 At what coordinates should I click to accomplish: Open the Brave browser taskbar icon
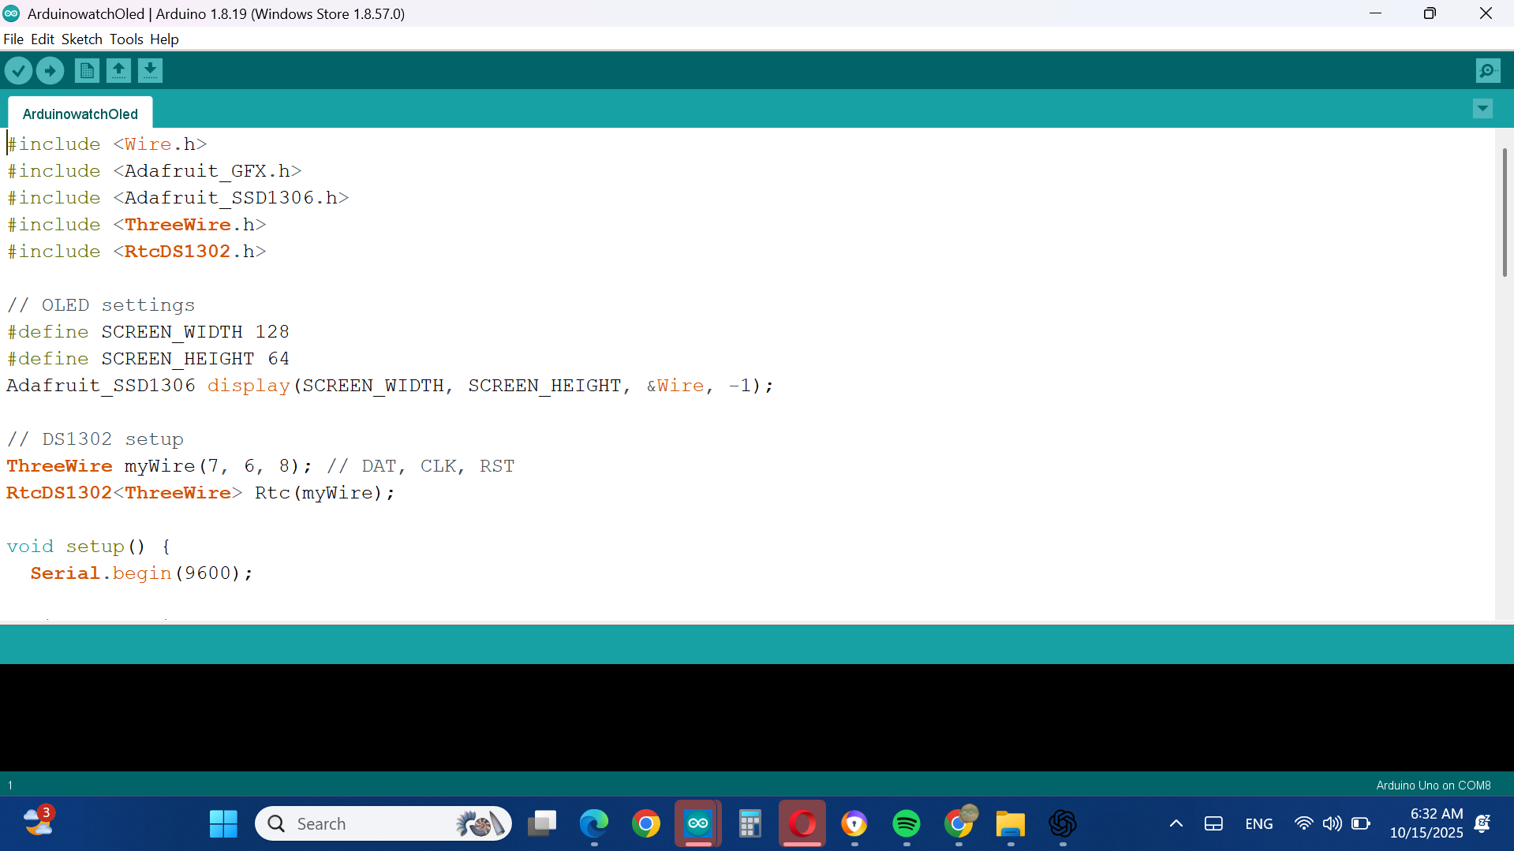tap(854, 824)
